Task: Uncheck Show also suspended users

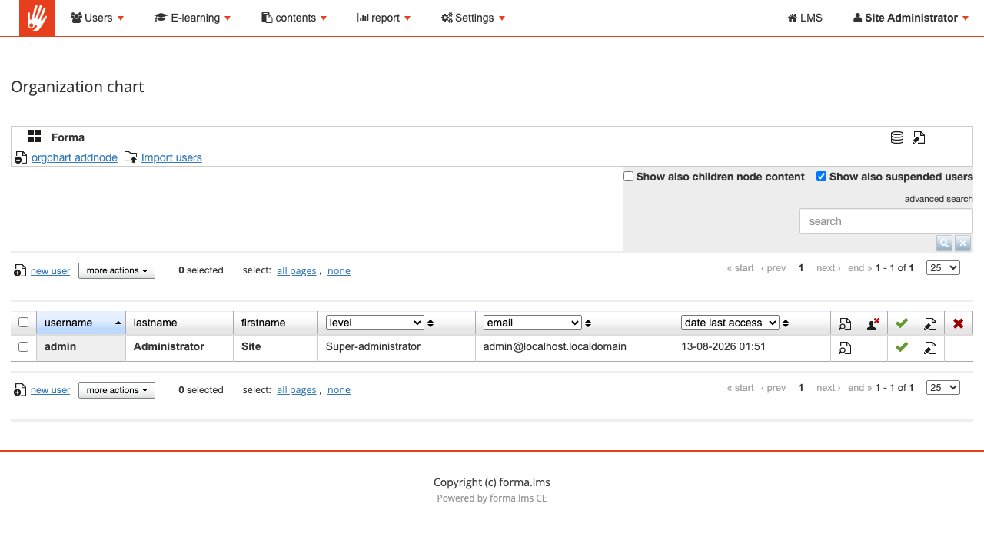Action: (x=822, y=177)
